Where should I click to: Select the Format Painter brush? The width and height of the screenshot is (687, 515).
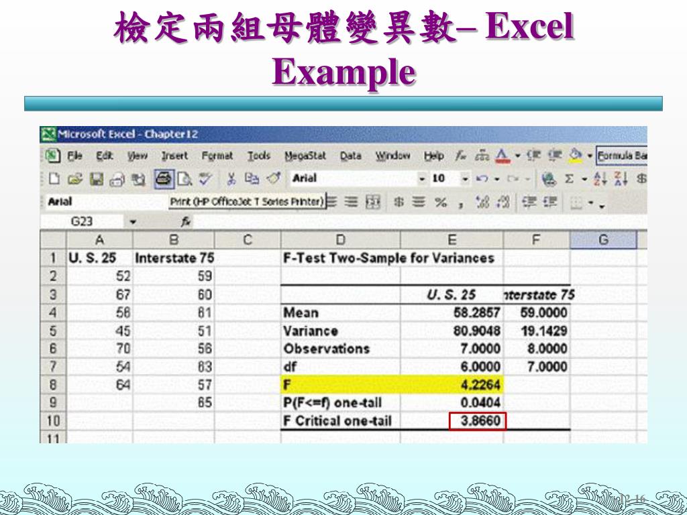point(274,178)
